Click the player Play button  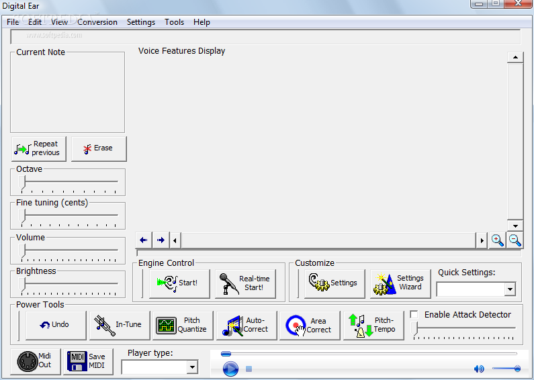230,369
